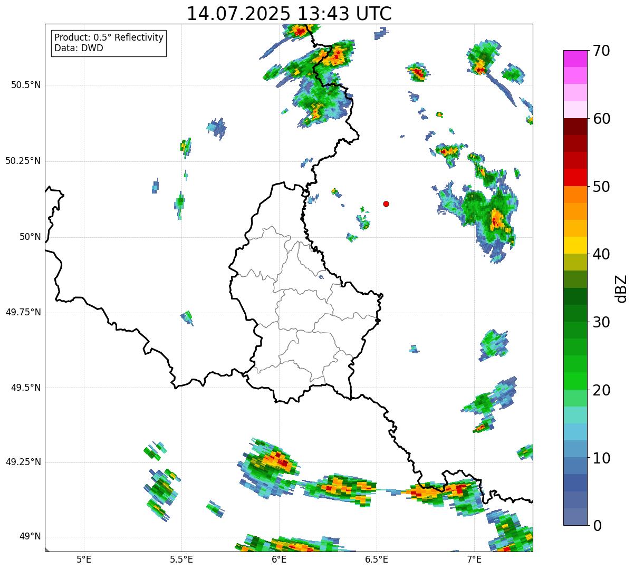Screen dimensions: 634x570
Task: Click the turquoise colorbar swatch between 10 and 20
Action: pos(575,415)
